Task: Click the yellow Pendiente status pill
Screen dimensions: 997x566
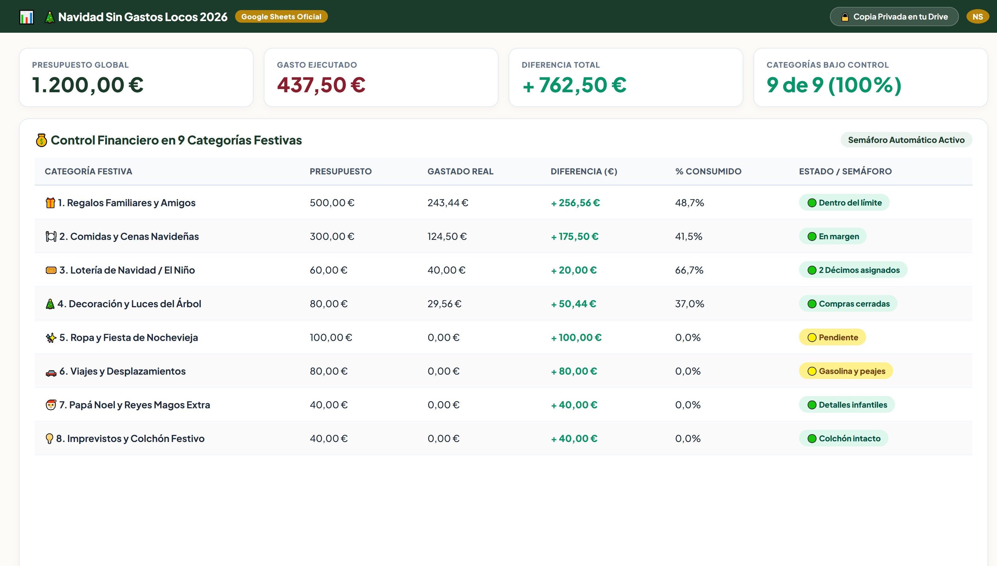Action: 832,337
